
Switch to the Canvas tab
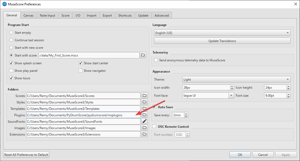[29, 15]
